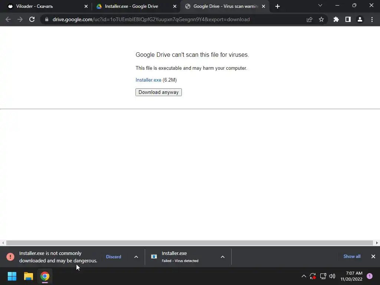Click the sync update tray icon
This screenshot has width=380, height=285.
pyautogui.click(x=313, y=276)
